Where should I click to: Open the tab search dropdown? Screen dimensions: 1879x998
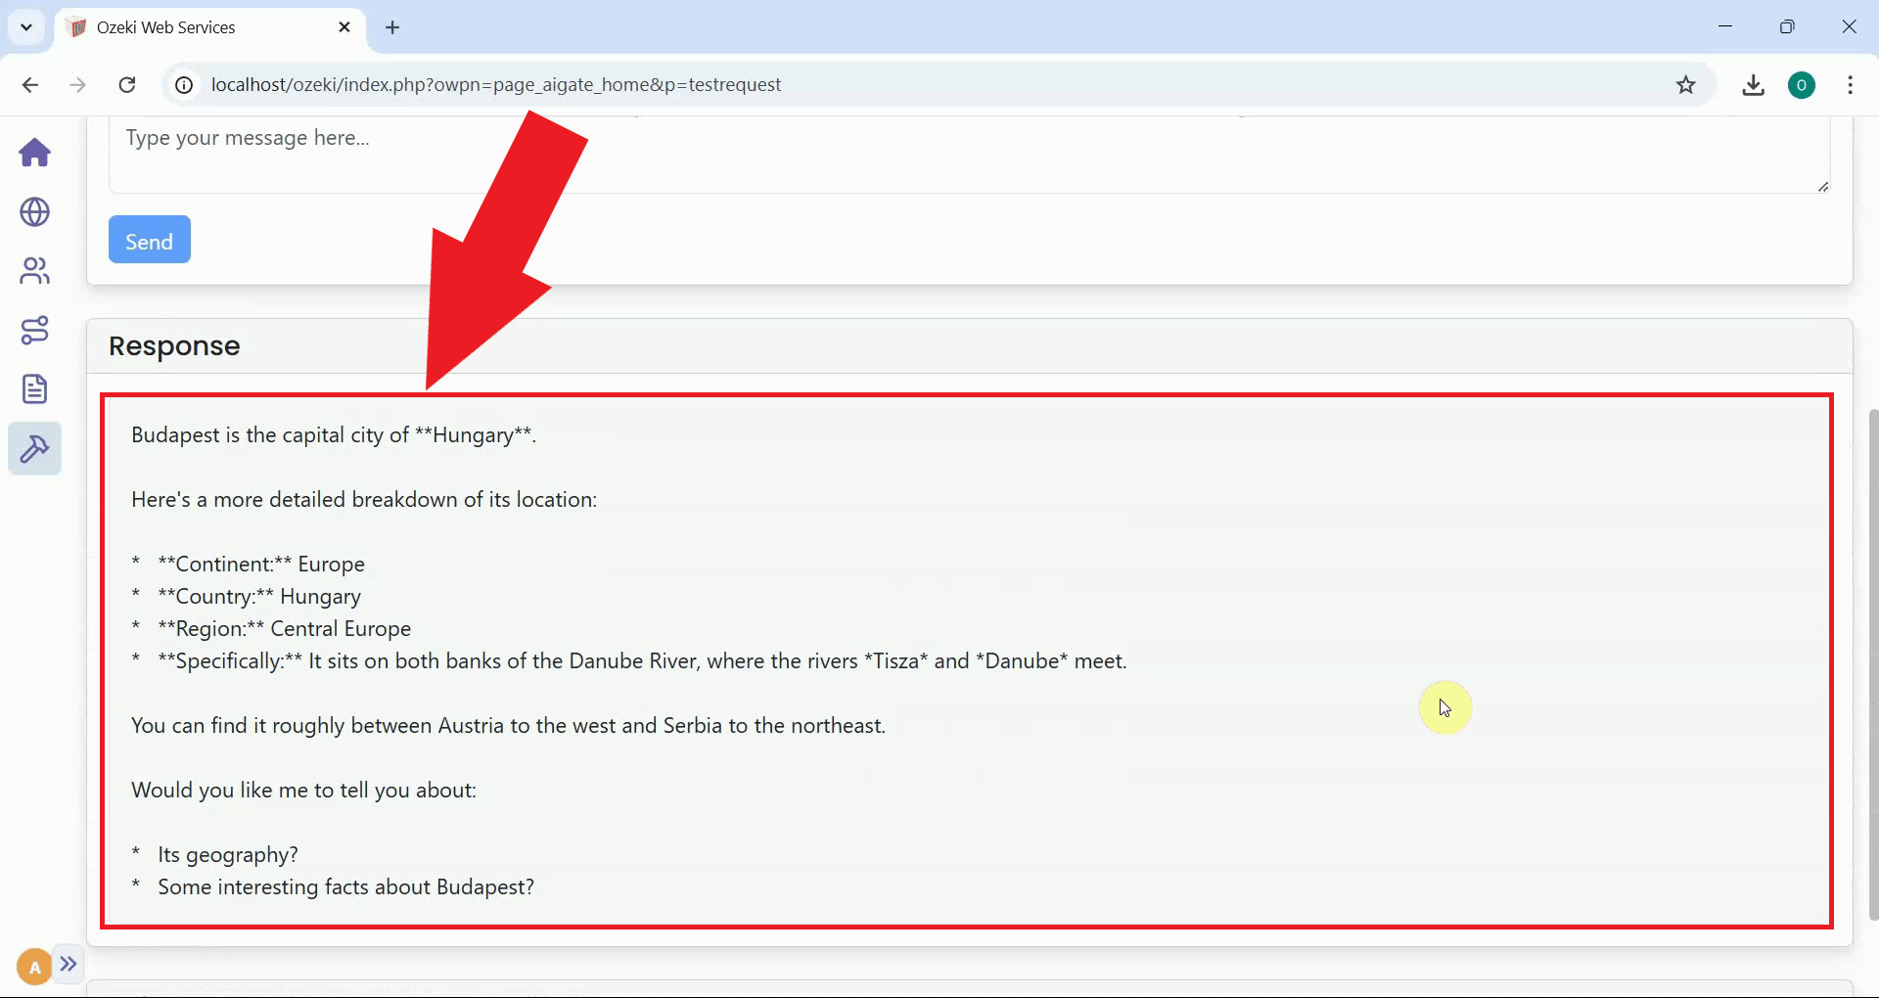coord(25,27)
